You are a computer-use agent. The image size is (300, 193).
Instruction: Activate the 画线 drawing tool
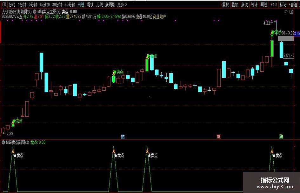point(263,4)
